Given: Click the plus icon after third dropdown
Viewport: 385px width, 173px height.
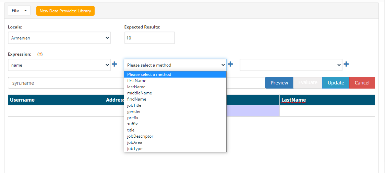Looking at the screenshot, I should (x=346, y=64).
